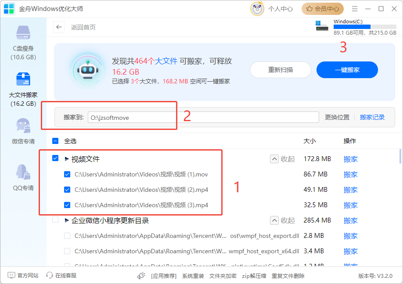Uncheck the 视频文件 group checkbox
Viewport: 403px width, 284px height.
pos(55,158)
